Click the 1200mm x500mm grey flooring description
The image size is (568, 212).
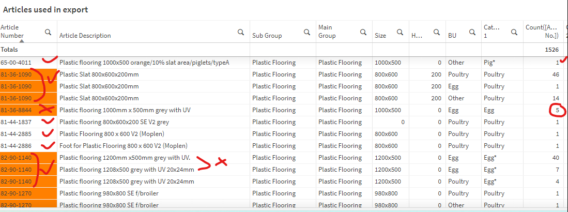click(x=127, y=158)
